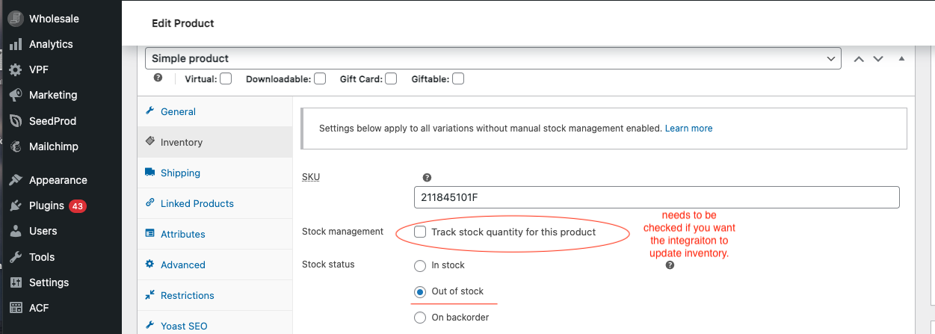Viewport: 935px width, 334px height.
Task: Click the VPF gear icon in sidebar
Action: point(16,70)
